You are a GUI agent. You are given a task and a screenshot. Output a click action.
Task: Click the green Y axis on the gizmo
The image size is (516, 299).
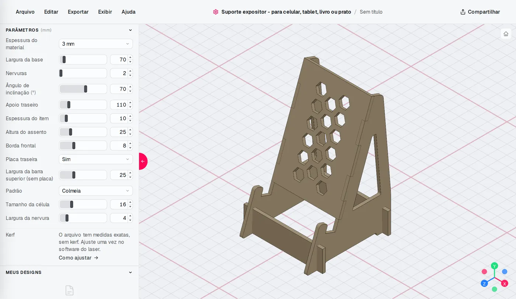coord(495,266)
